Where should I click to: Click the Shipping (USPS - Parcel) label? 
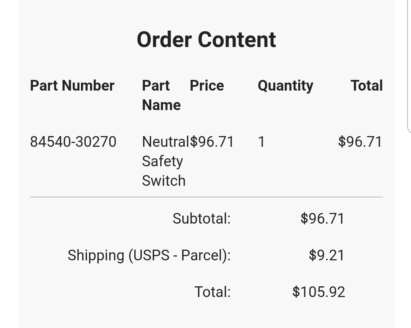[149, 255]
